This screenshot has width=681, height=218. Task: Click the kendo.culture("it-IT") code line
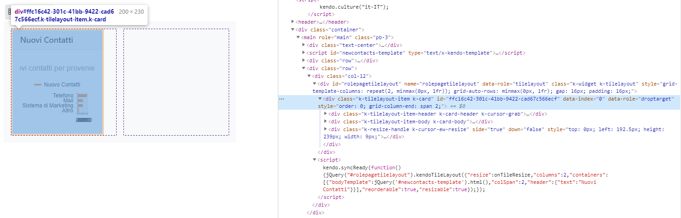pyautogui.click(x=354, y=7)
